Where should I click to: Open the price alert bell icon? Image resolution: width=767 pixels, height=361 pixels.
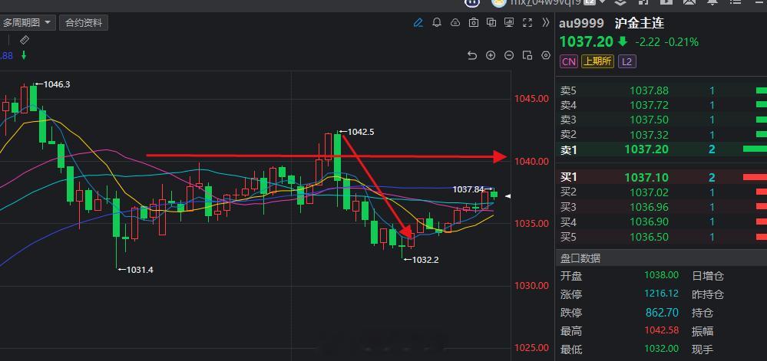[437, 22]
